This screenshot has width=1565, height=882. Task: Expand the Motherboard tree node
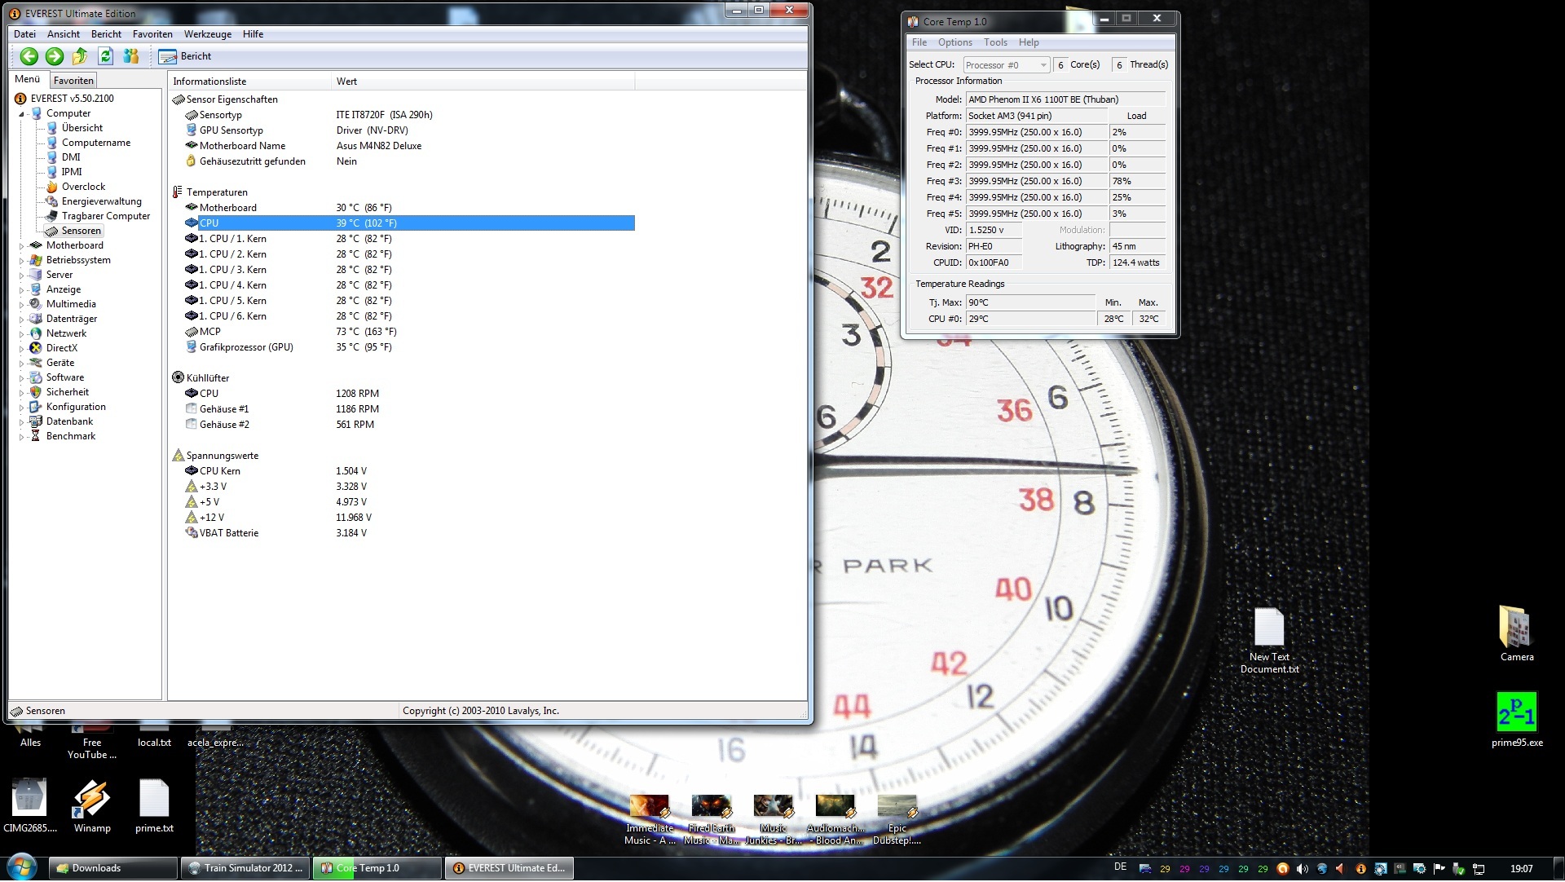click(x=22, y=246)
